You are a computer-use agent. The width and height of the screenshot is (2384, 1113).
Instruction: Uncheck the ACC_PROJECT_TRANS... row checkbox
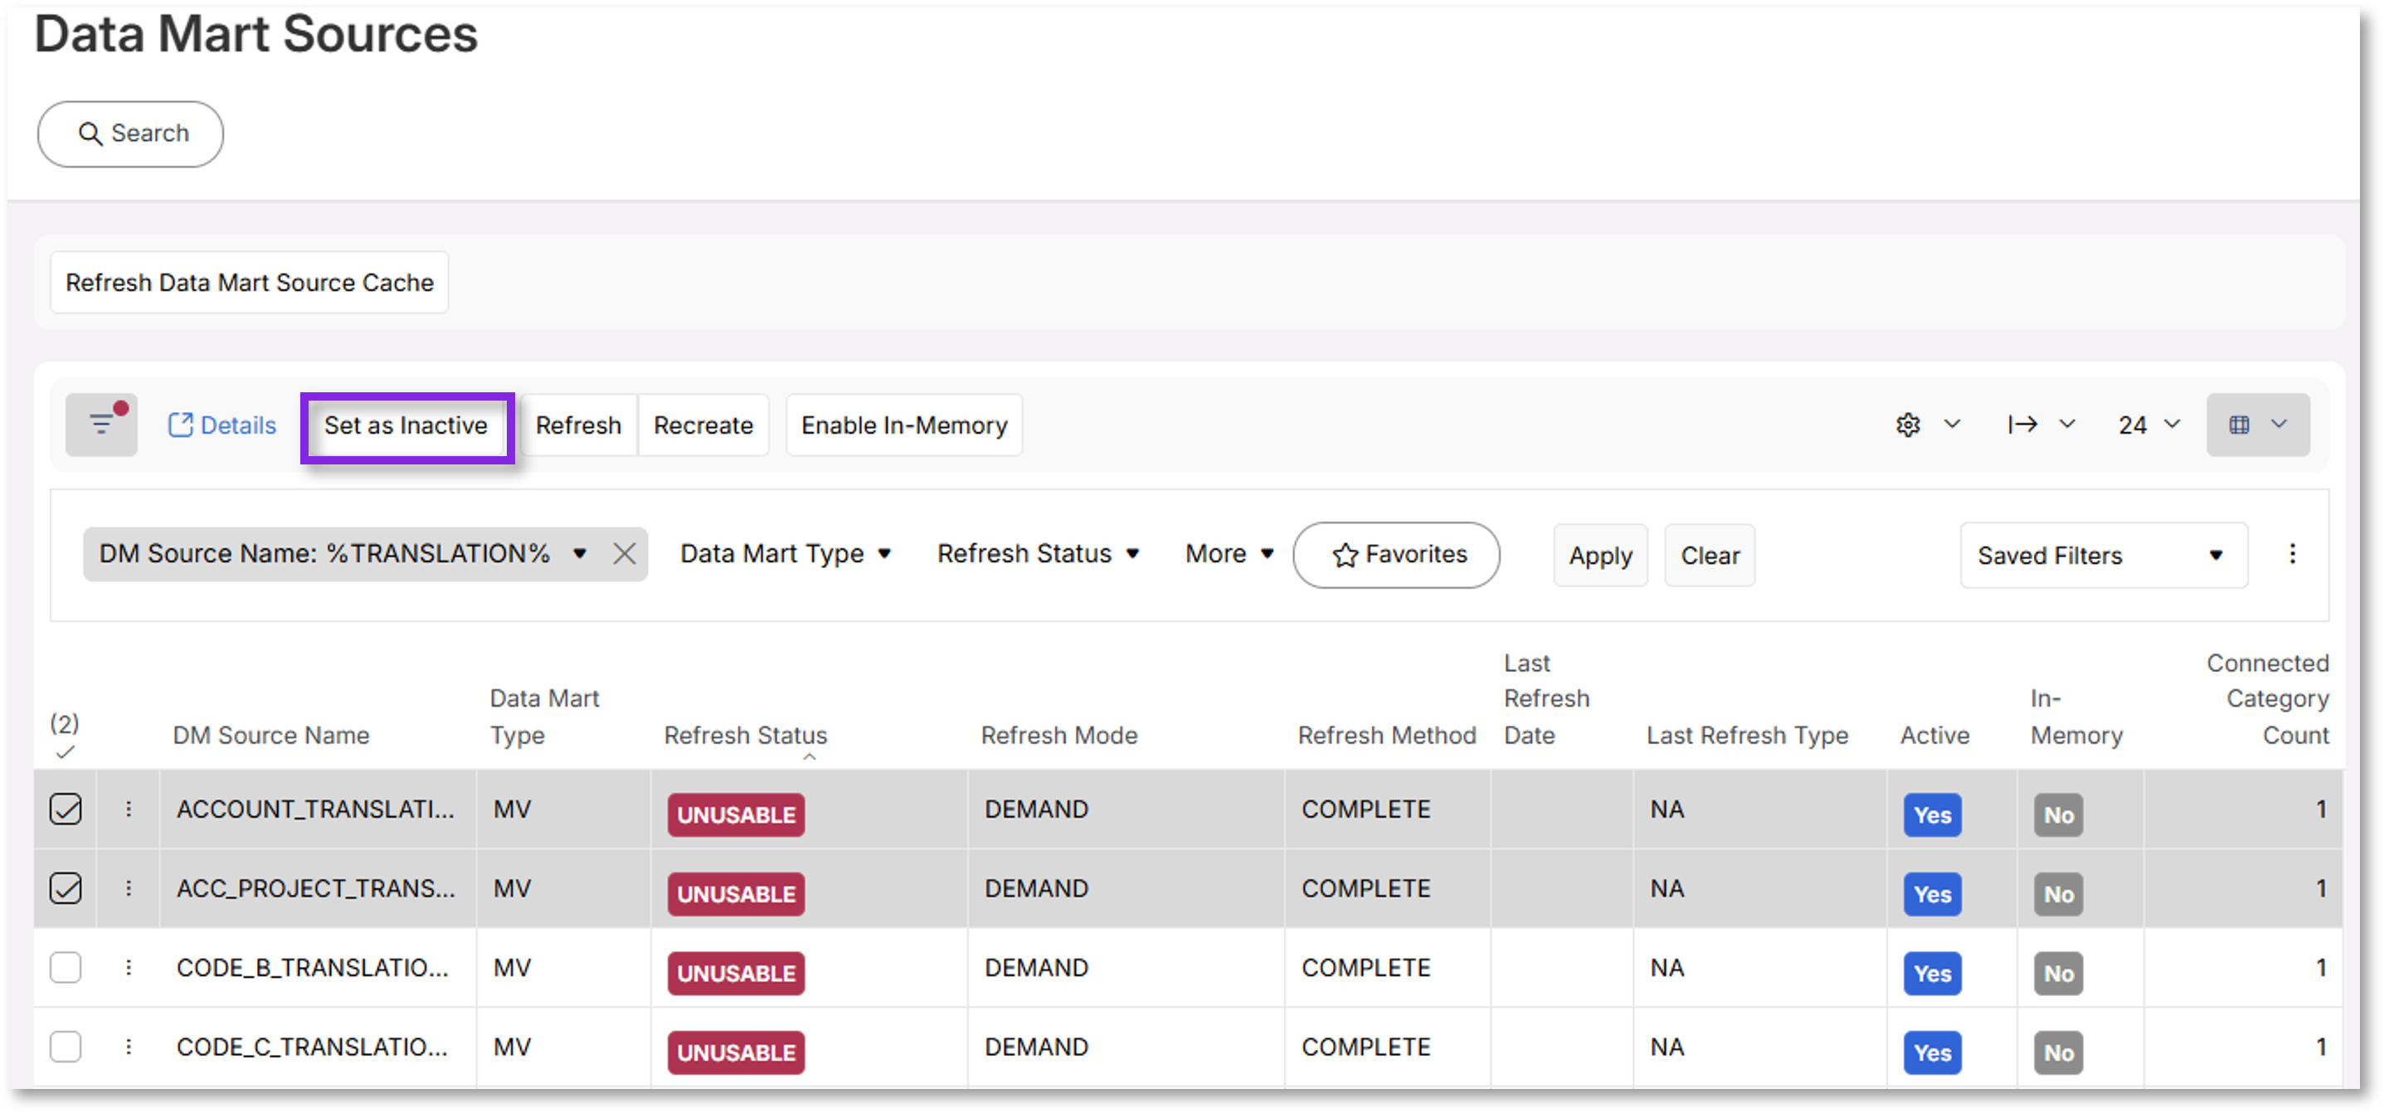pyautogui.click(x=66, y=888)
